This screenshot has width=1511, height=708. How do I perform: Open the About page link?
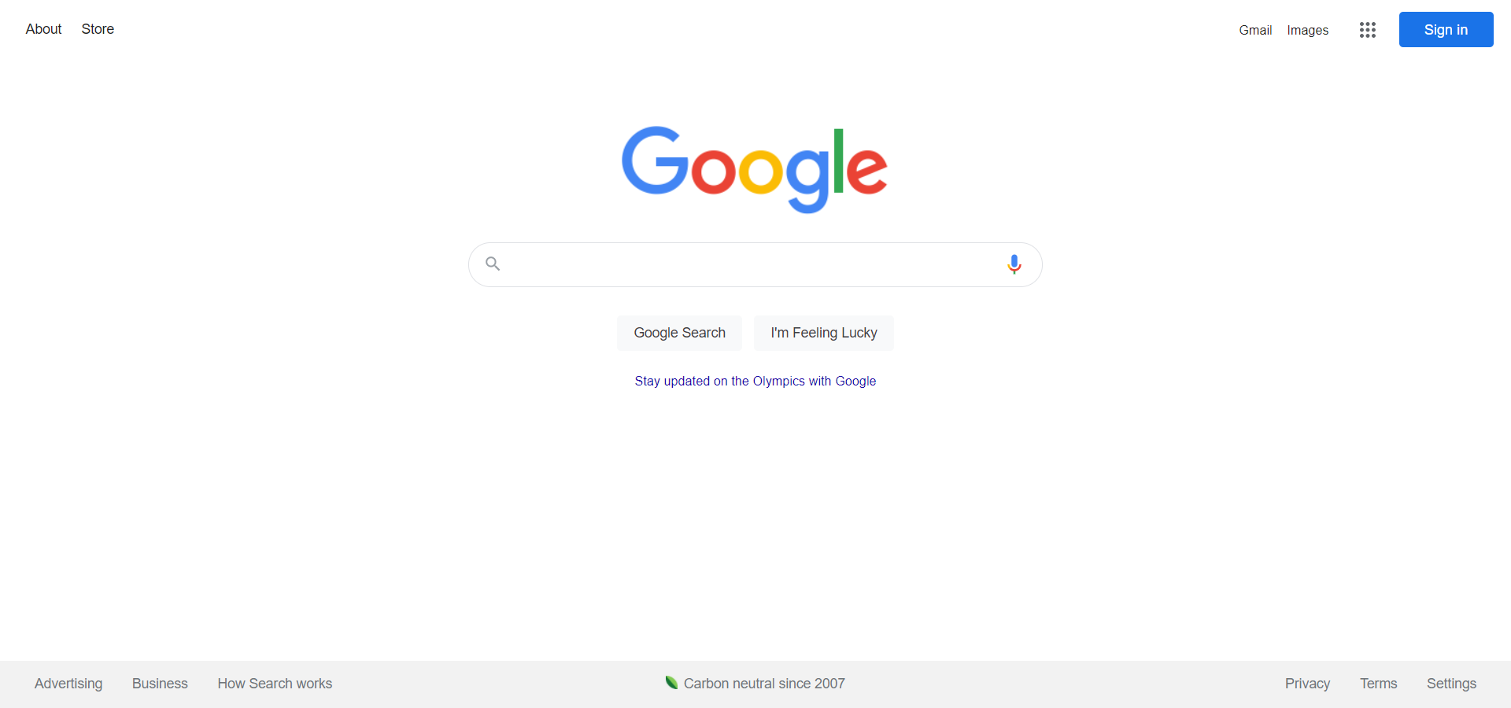(43, 29)
